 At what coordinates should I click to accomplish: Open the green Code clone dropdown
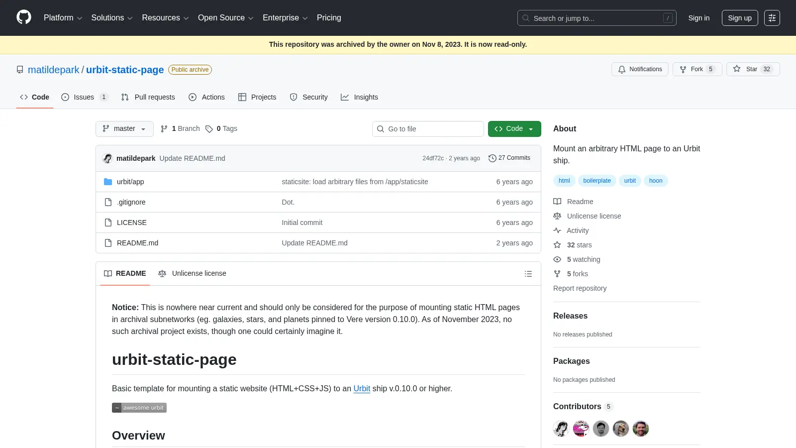514,129
